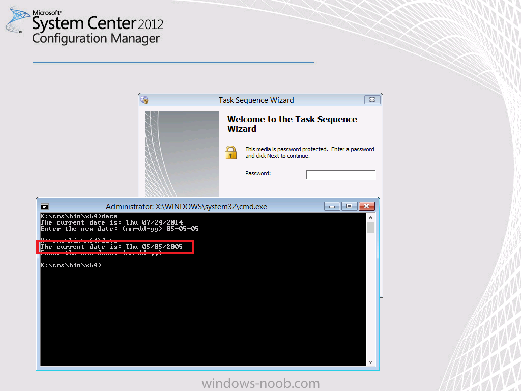
Task: Click the cmd scrollbar up arrow
Action: pyautogui.click(x=370, y=218)
